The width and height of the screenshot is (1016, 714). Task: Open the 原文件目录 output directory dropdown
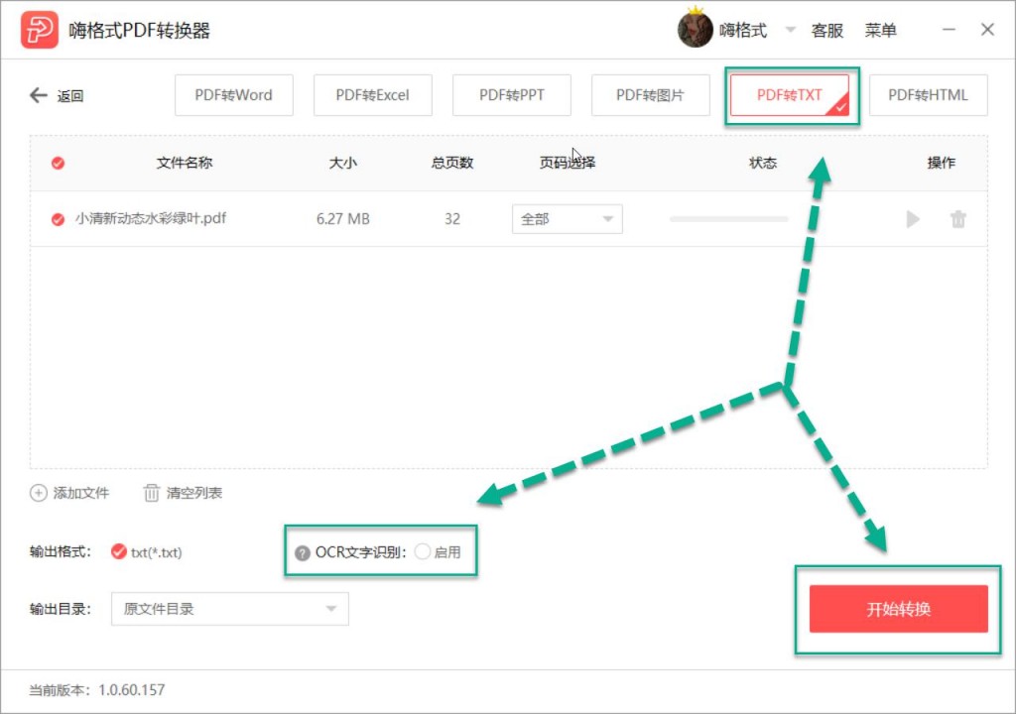coord(229,609)
